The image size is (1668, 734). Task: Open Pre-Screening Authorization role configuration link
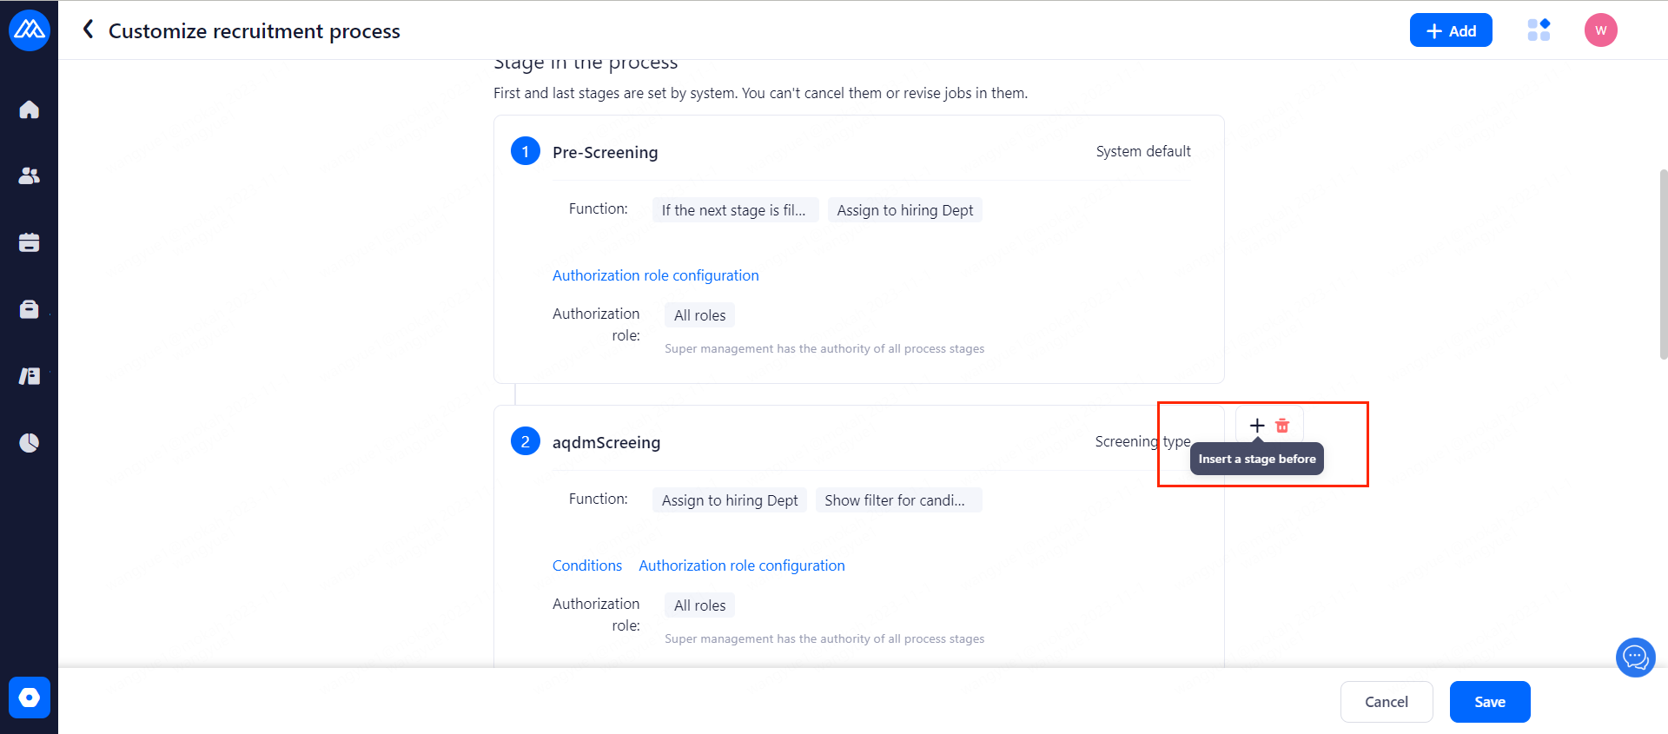point(655,275)
